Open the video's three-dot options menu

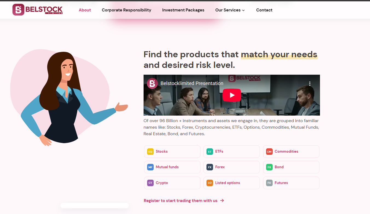(x=310, y=84)
